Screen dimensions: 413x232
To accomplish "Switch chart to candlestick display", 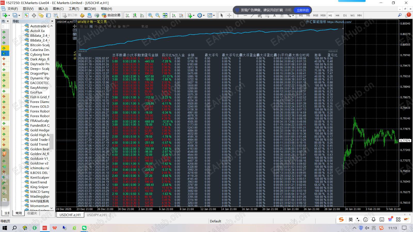I will coord(135,15).
